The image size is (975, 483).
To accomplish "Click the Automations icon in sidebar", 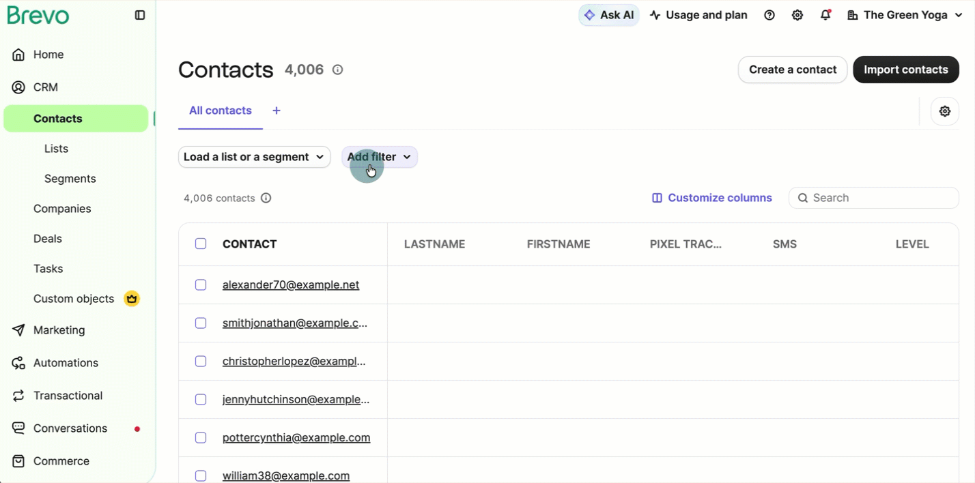I will click(18, 363).
